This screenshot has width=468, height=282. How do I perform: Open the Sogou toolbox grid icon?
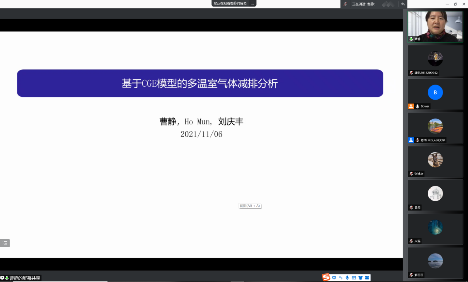(x=367, y=278)
